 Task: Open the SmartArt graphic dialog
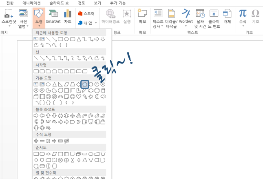point(53,16)
